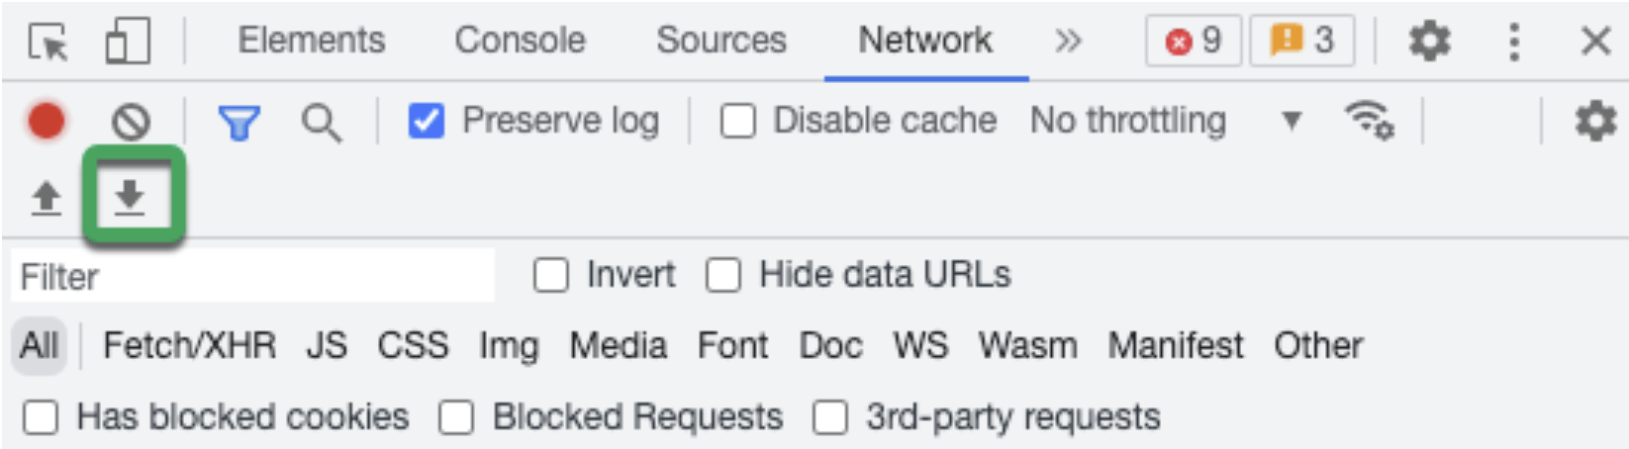Open the DevTools three-dot menu
This screenshot has width=1629, height=449.
pyautogui.click(x=1513, y=42)
